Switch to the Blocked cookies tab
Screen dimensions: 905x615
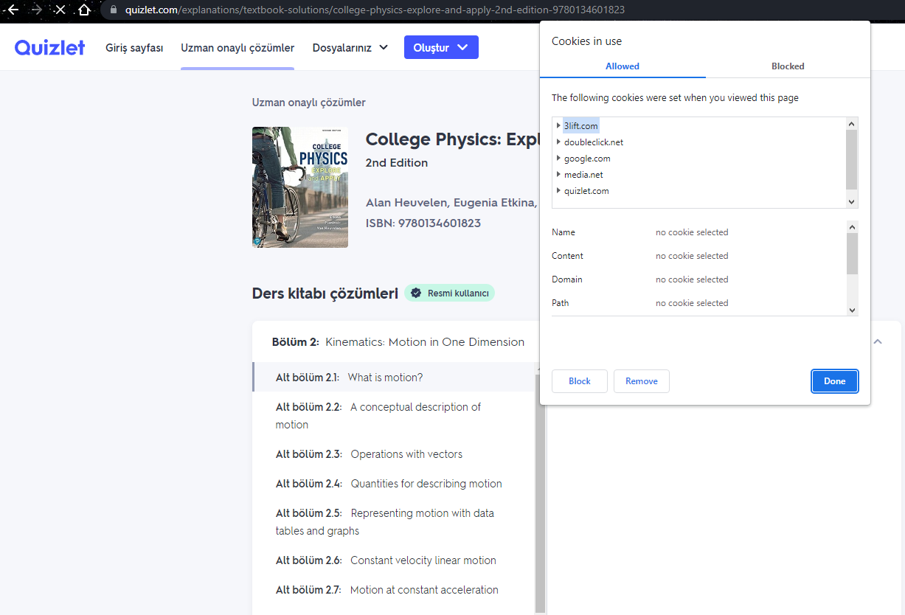click(788, 66)
